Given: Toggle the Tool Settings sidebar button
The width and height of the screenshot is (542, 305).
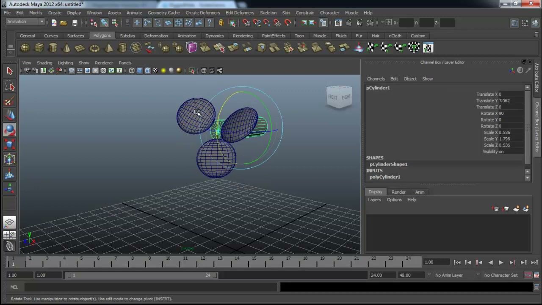Looking at the screenshot, I should pos(525,23).
